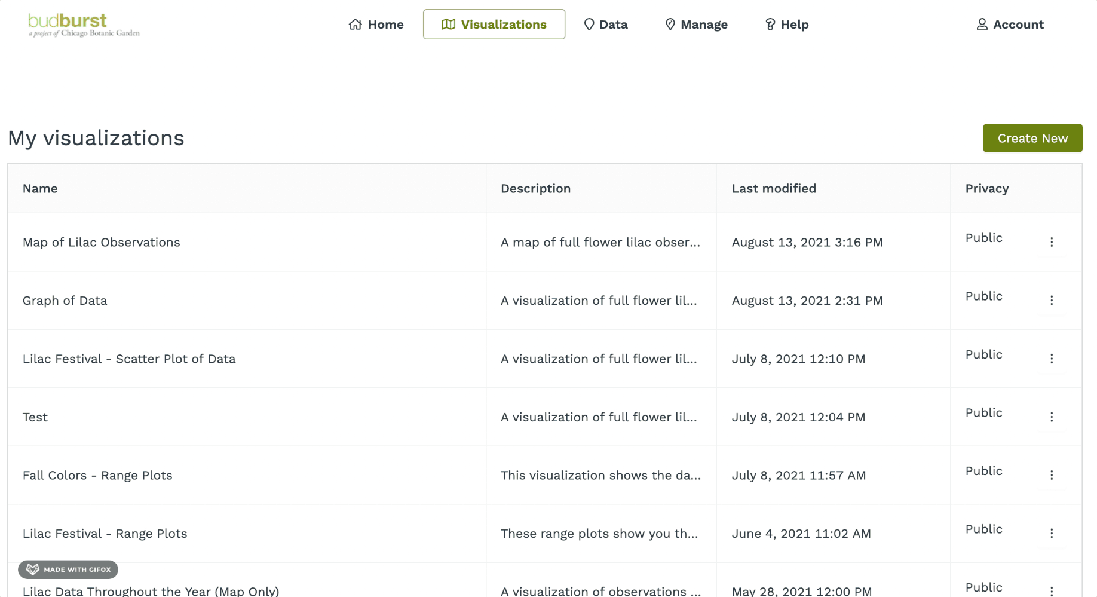
Task: Open options menu for Map of Lilac Observations
Action: point(1052,242)
